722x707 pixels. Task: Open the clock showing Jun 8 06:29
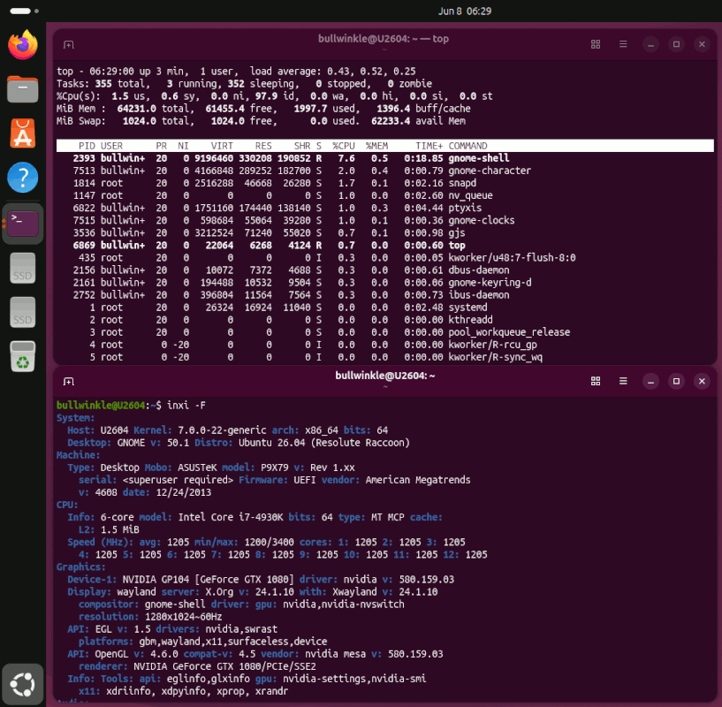point(465,11)
